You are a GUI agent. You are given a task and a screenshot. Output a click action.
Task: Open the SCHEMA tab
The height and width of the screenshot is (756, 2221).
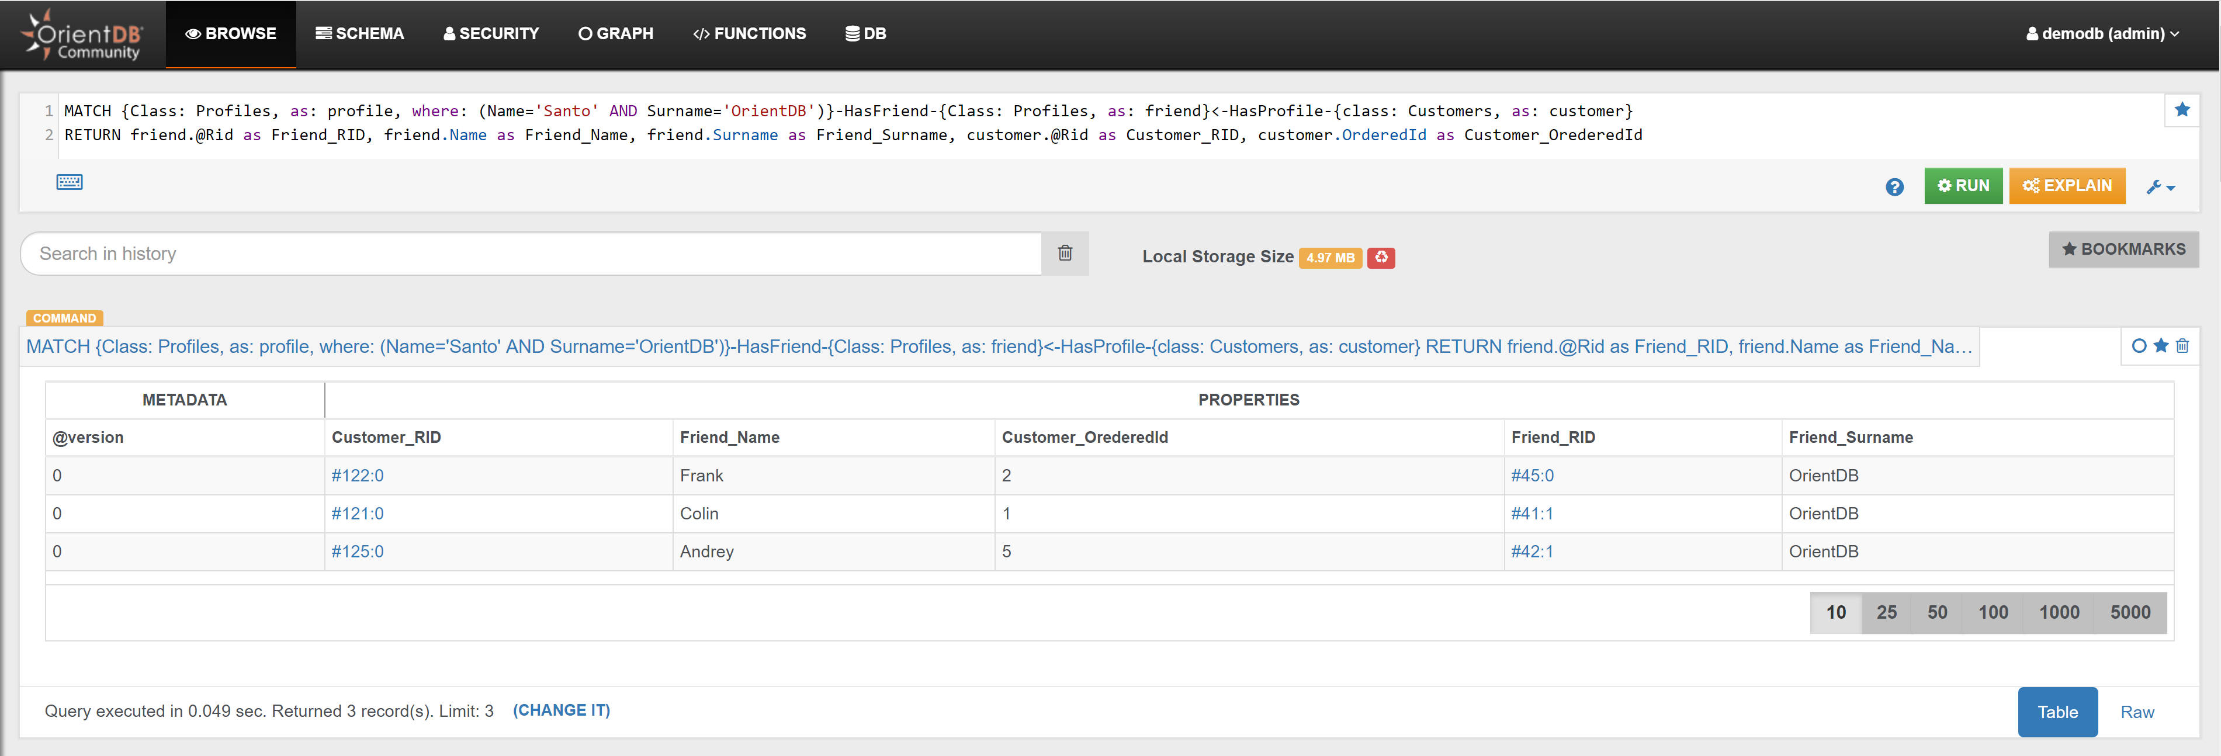click(x=359, y=34)
